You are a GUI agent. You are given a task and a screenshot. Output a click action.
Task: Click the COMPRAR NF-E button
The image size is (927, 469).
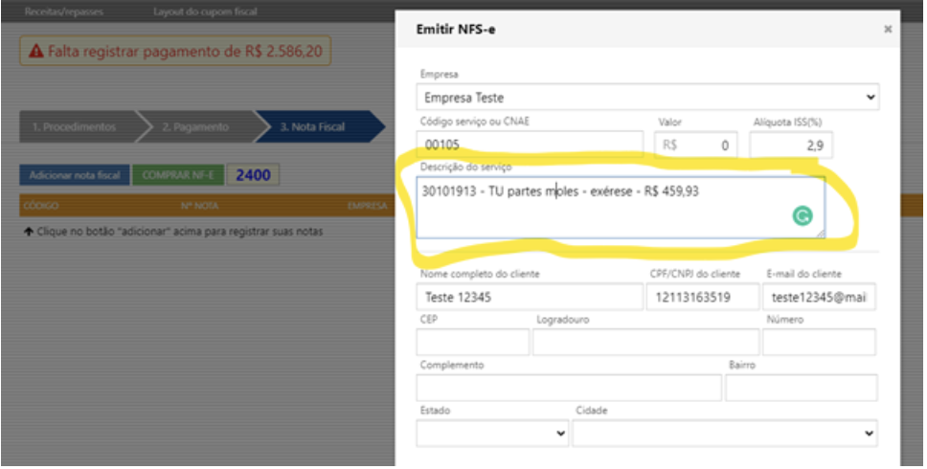(x=178, y=175)
